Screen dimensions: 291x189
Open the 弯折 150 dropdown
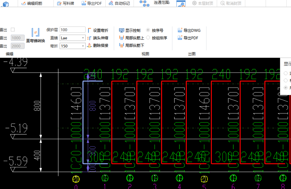(x=72, y=46)
